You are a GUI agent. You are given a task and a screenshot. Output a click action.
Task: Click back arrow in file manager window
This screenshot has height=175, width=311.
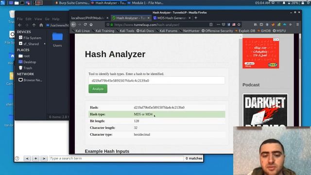coord(19,25)
